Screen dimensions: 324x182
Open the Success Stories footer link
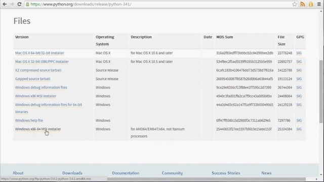coord(226,173)
